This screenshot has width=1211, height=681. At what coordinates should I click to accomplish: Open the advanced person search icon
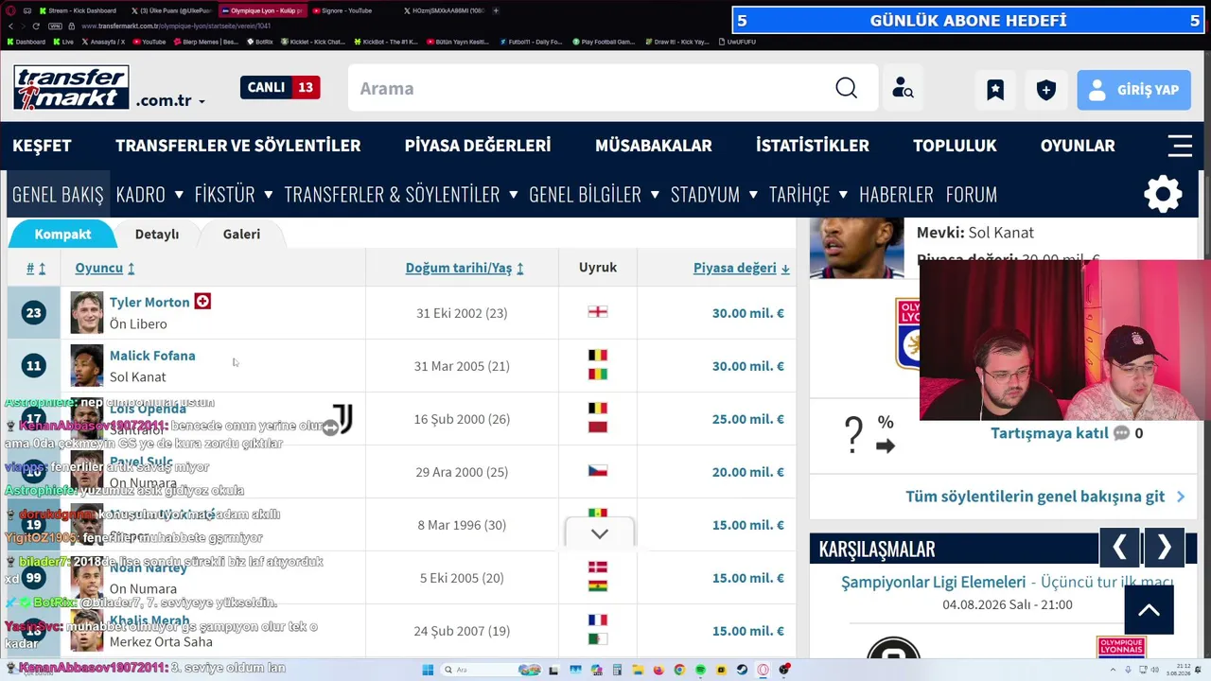(x=903, y=88)
